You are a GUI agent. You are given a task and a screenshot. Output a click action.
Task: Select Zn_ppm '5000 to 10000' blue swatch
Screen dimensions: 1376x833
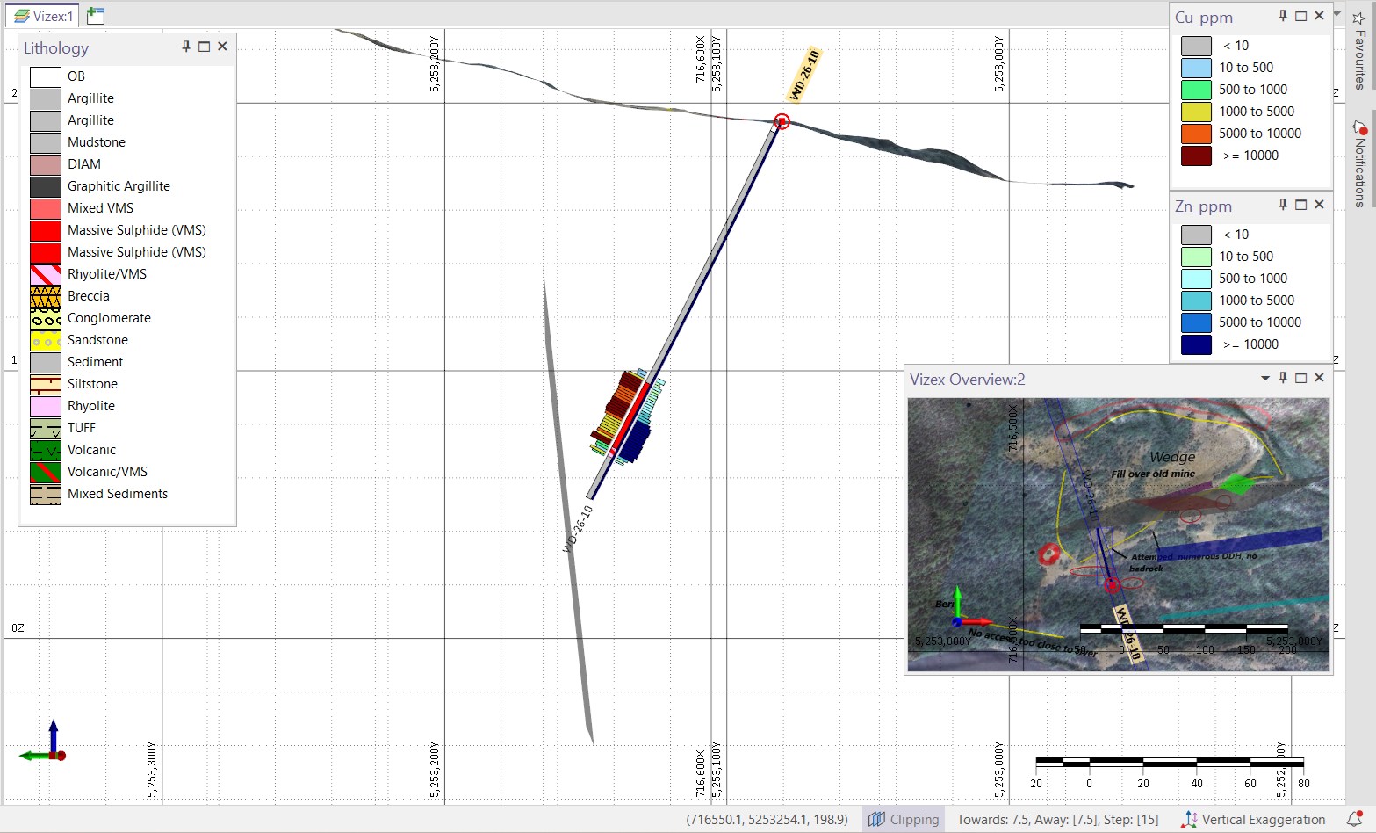click(x=1196, y=322)
